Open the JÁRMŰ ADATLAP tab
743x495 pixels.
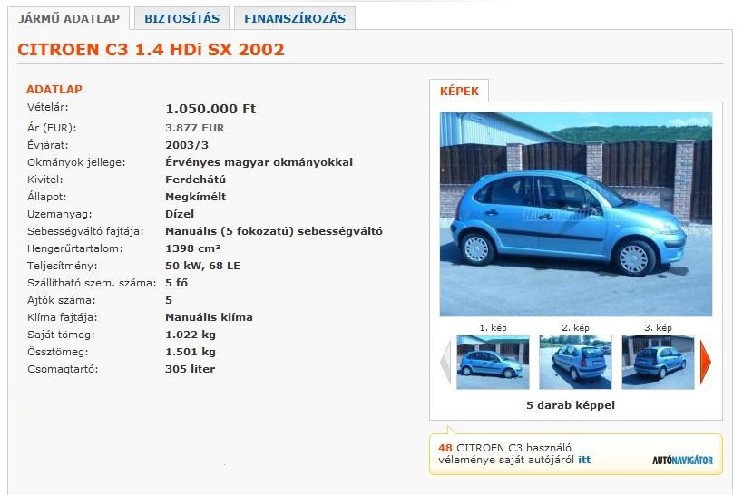click(69, 18)
